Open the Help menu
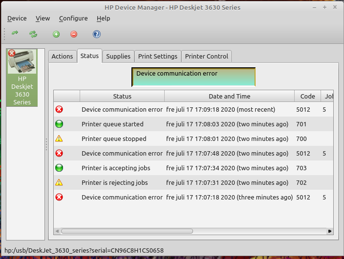The image size is (344, 259). 103,19
